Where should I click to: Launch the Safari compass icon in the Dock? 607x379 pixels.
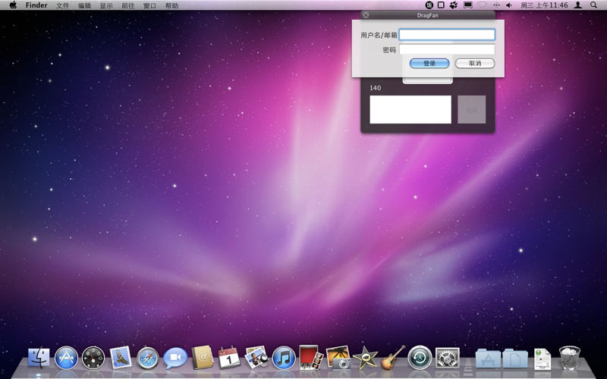point(147,358)
